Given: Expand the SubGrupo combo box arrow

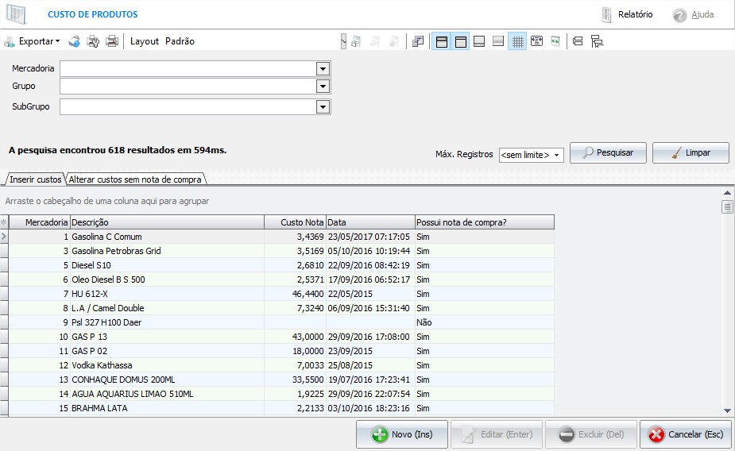Looking at the screenshot, I should pos(323,107).
